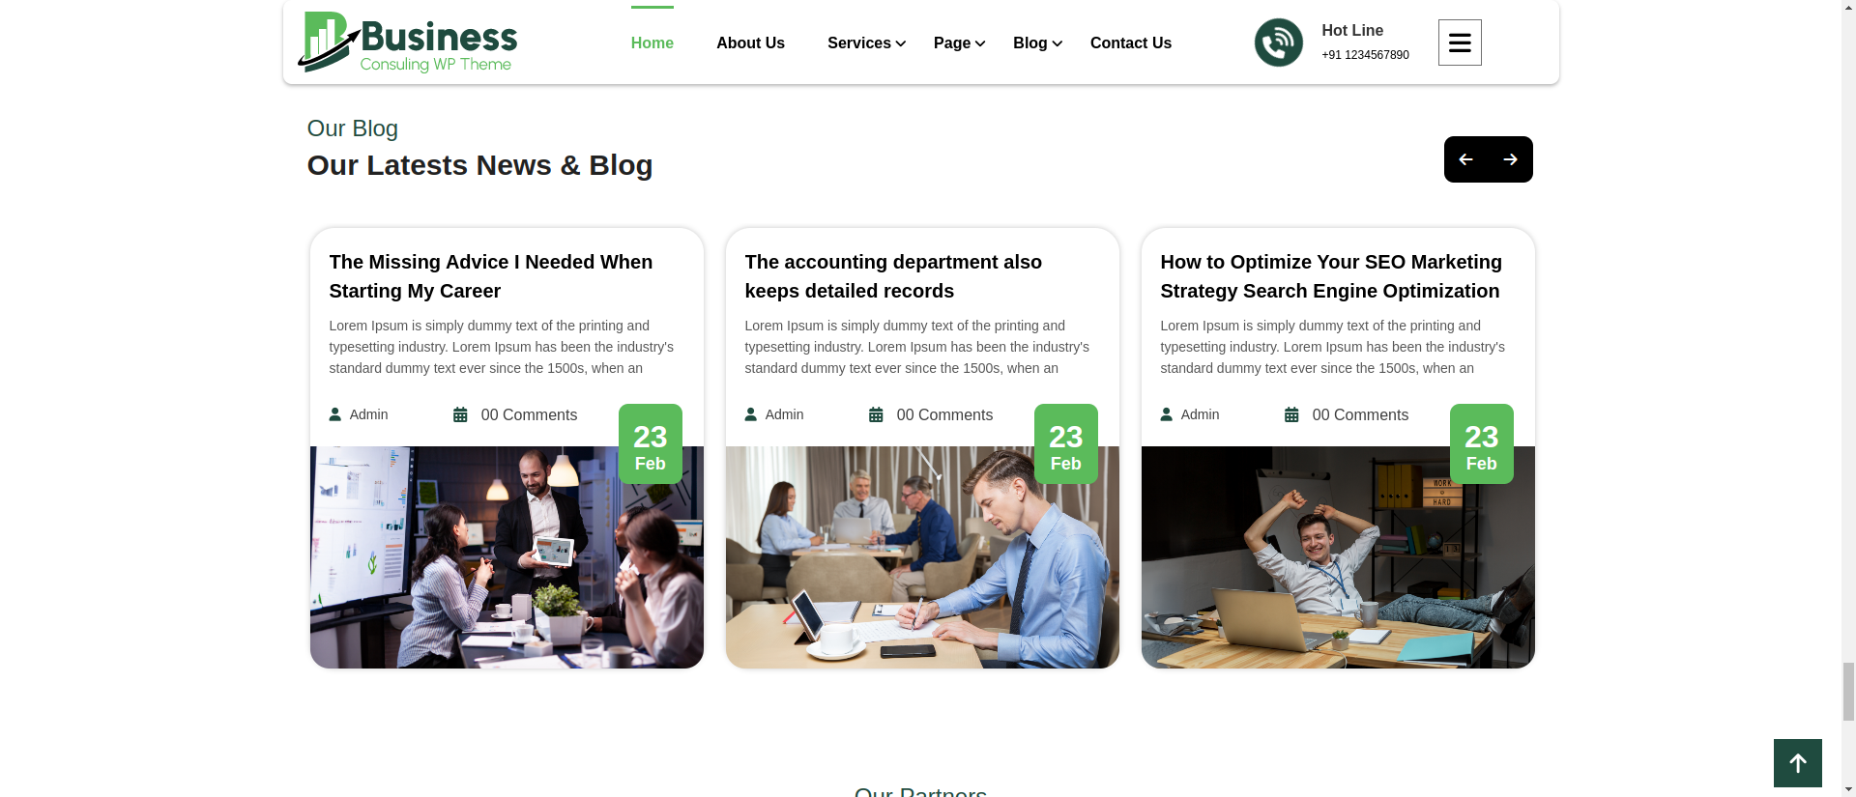Image resolution: width=1856 pixels, height=797 pixels.
Task: Click Admin user icon on SEO post
Action: click(1167, 414)
